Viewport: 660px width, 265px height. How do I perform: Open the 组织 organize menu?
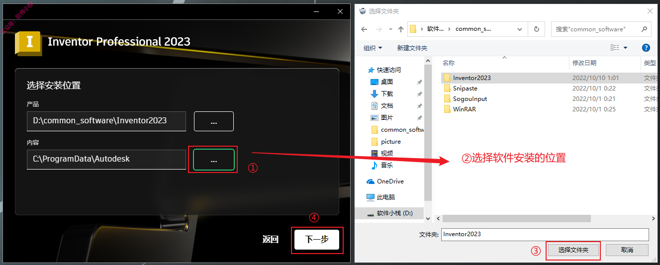tap(373, 48)
